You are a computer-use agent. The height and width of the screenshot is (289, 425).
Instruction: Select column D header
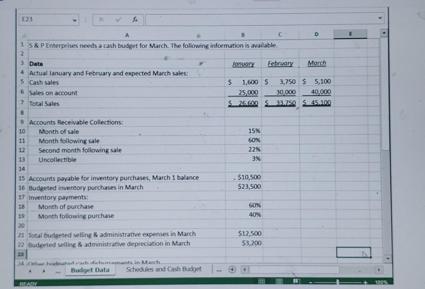coord(316,34)
